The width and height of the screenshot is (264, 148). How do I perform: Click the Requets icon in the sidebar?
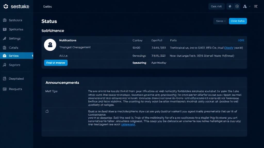pos(4,89)
